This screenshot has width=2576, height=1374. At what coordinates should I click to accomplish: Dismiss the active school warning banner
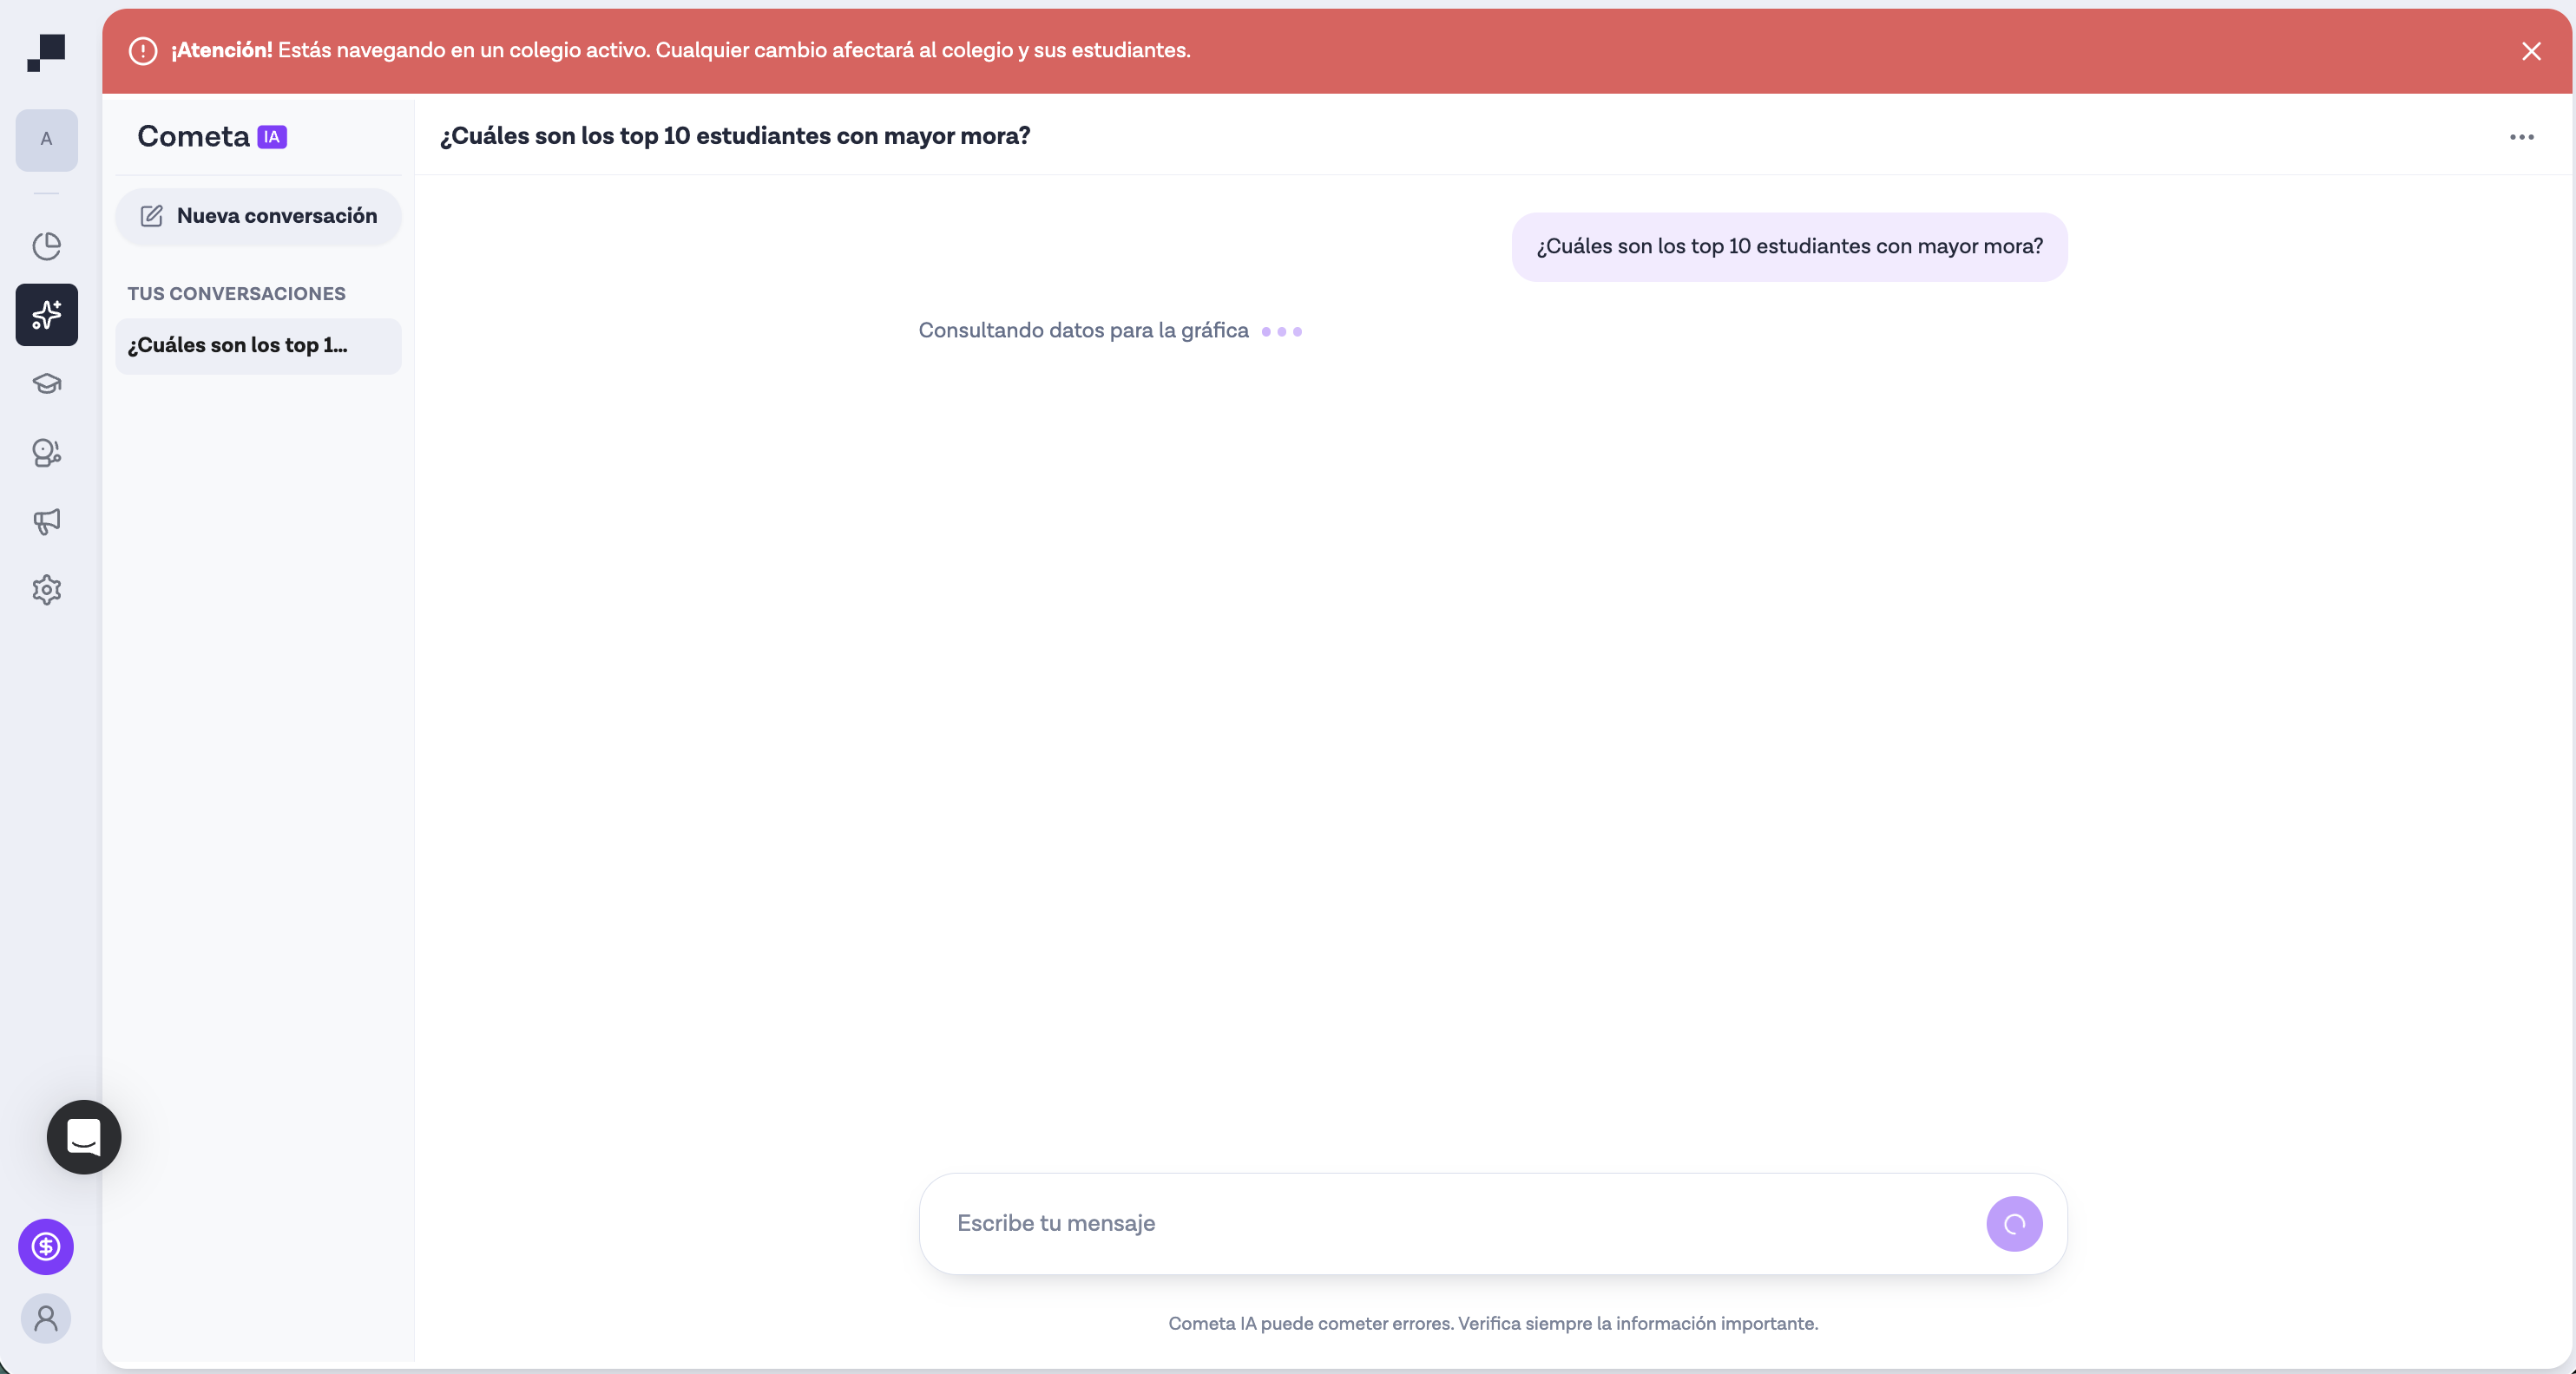pyautogui.click(x=2532, y=51)
